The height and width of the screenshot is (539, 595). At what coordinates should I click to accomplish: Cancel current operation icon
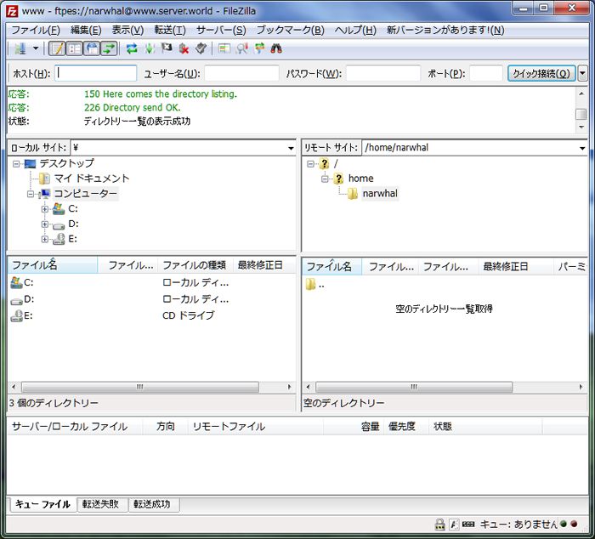coord(167,48)
